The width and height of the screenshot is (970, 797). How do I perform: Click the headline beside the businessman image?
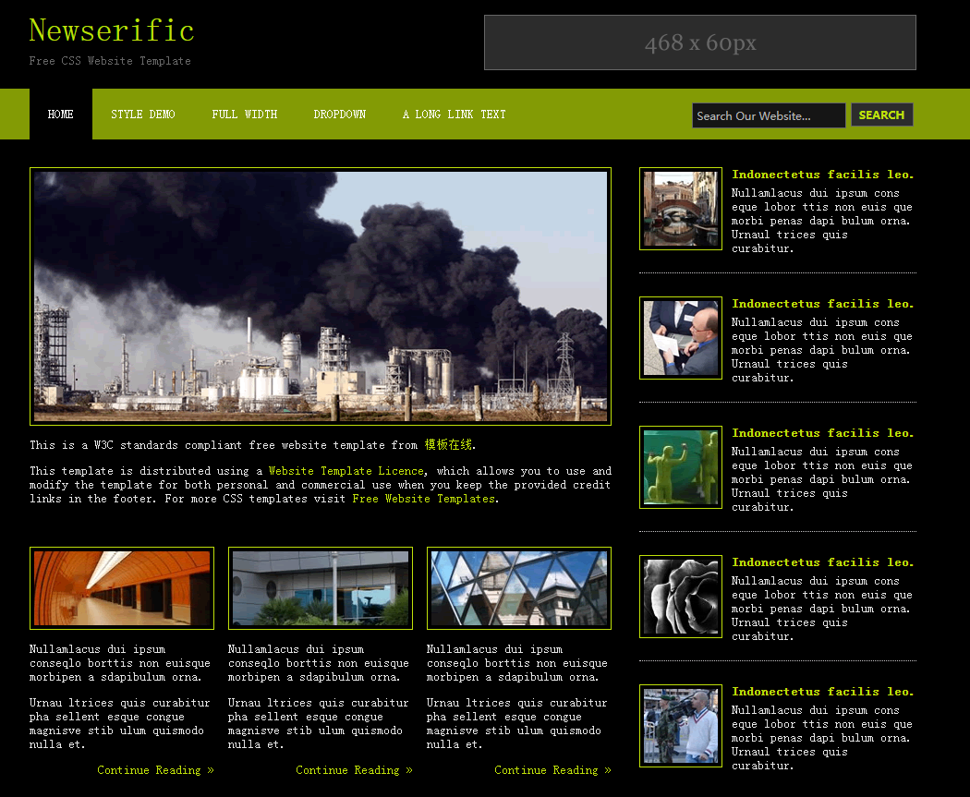click(823, 304)
